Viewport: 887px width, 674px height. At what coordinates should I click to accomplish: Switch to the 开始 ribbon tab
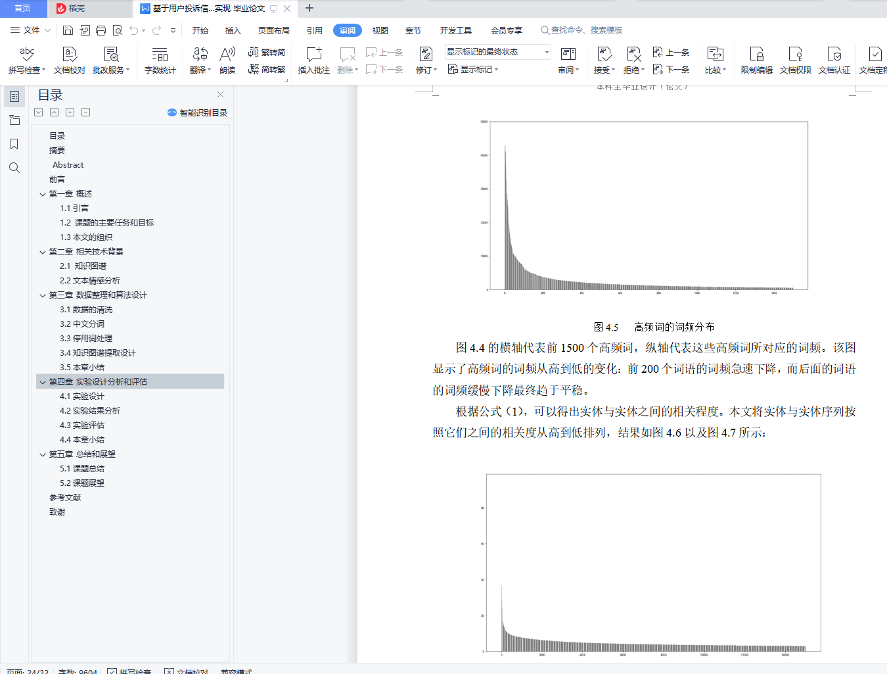(x=200, y=30)
